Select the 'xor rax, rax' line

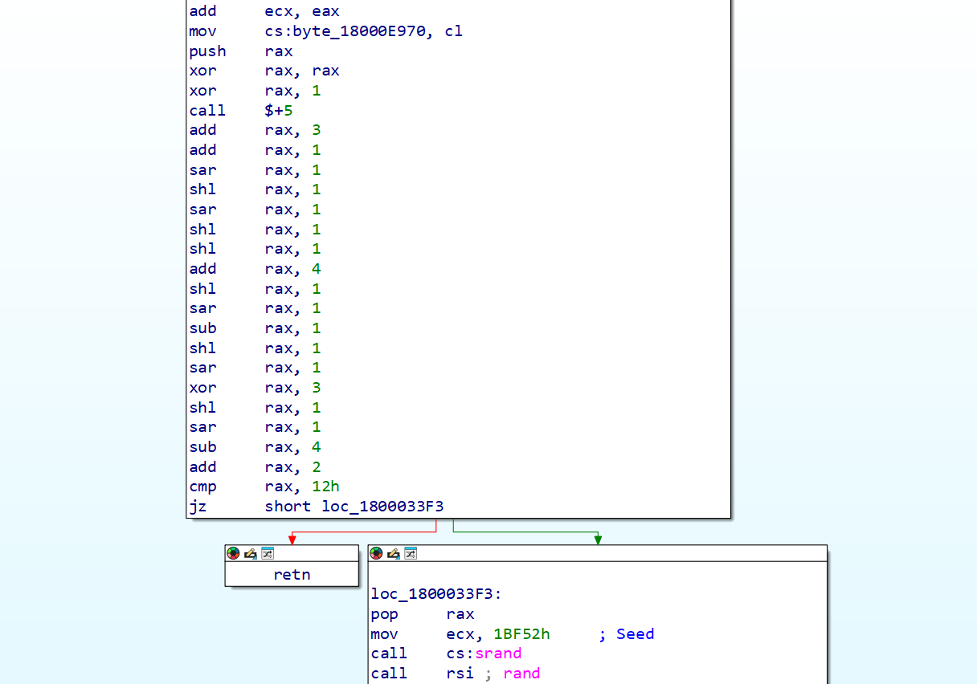click(x=264, y=71)
